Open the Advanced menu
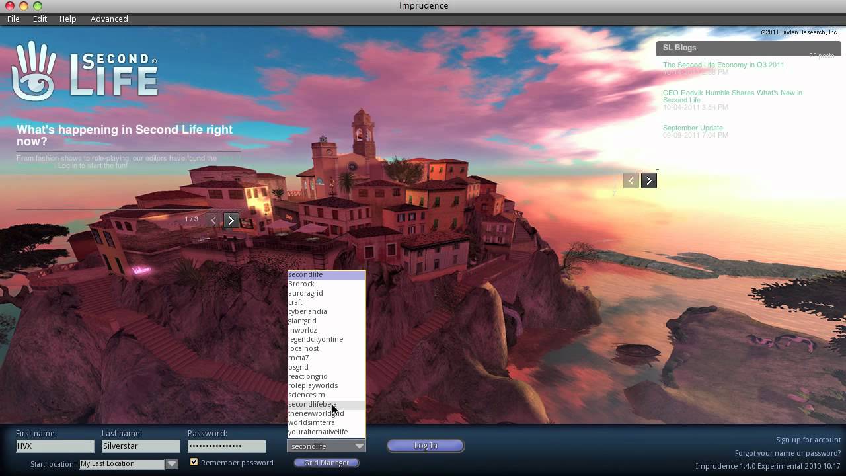This screenshot has height=476, width=846. [x=109, y=19]
